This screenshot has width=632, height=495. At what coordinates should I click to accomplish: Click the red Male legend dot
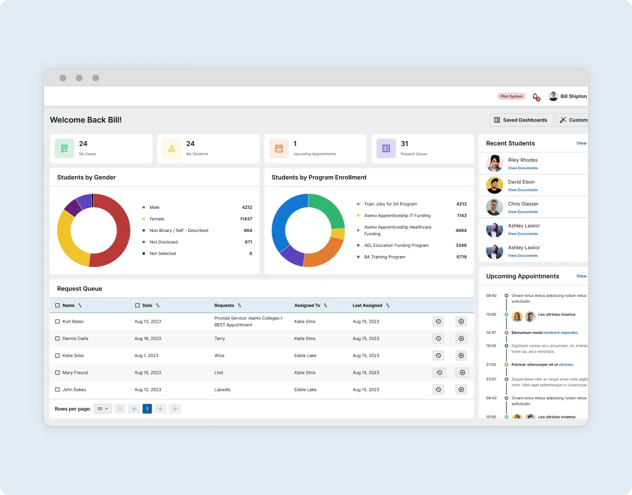[144, 207]
